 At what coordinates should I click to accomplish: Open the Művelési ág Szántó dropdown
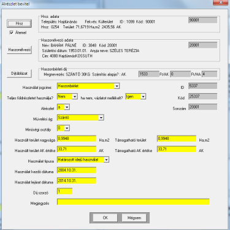coord(101,118)
